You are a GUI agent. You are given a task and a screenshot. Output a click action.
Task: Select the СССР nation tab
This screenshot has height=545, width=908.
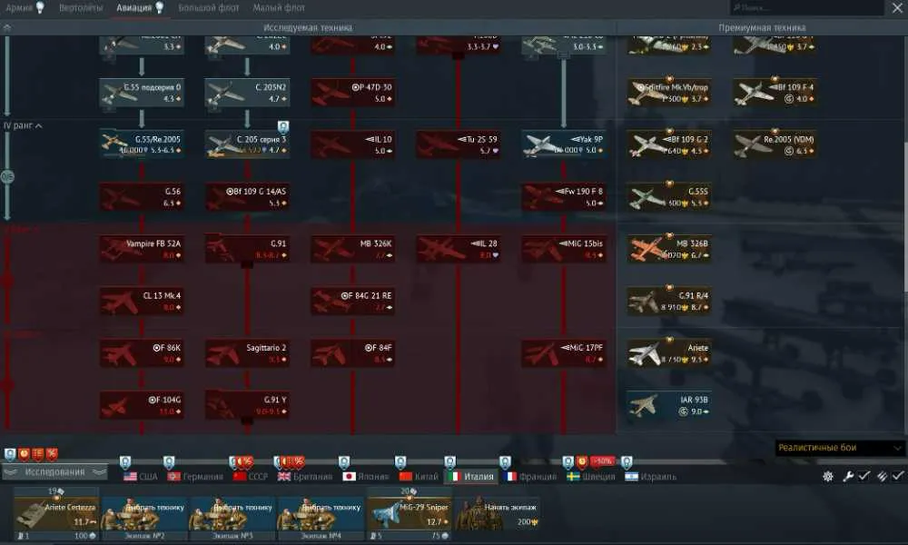[251, 477]
